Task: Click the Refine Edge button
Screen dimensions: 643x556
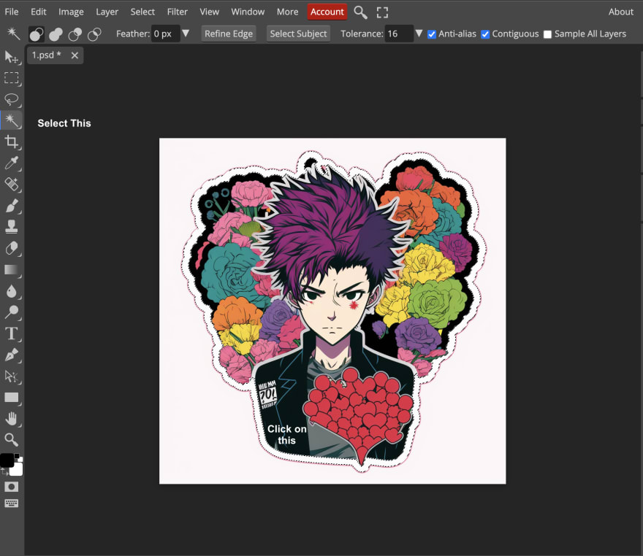Action: (229, 34)
